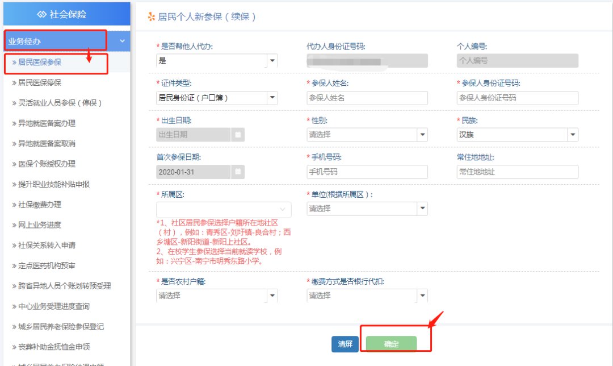Open 中心业务受理进度查询 menu item

pos(51,306)
